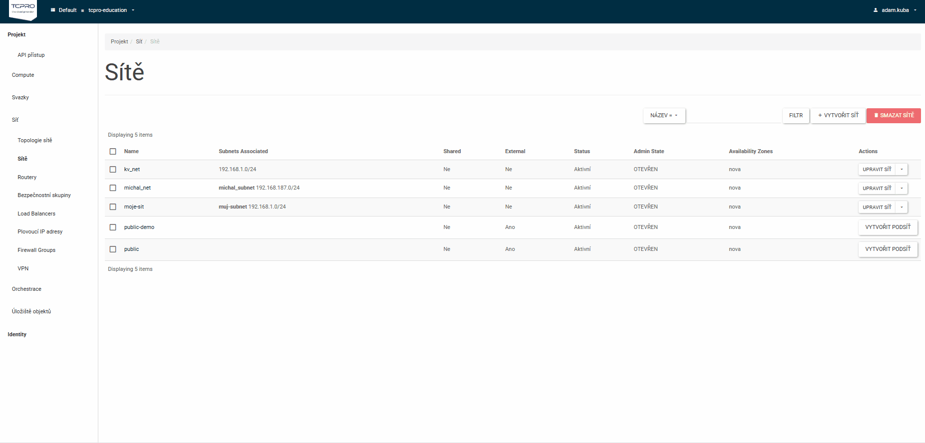
Task: Go to Routery page
Action: 27,177
